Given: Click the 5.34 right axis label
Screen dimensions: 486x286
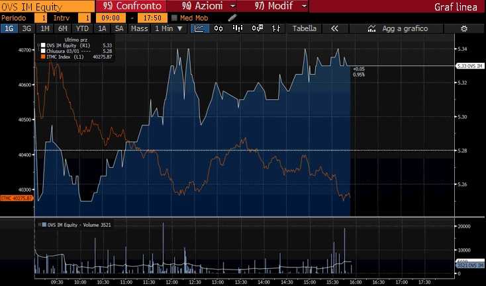Looking at the screenshot, I should 462,49.
